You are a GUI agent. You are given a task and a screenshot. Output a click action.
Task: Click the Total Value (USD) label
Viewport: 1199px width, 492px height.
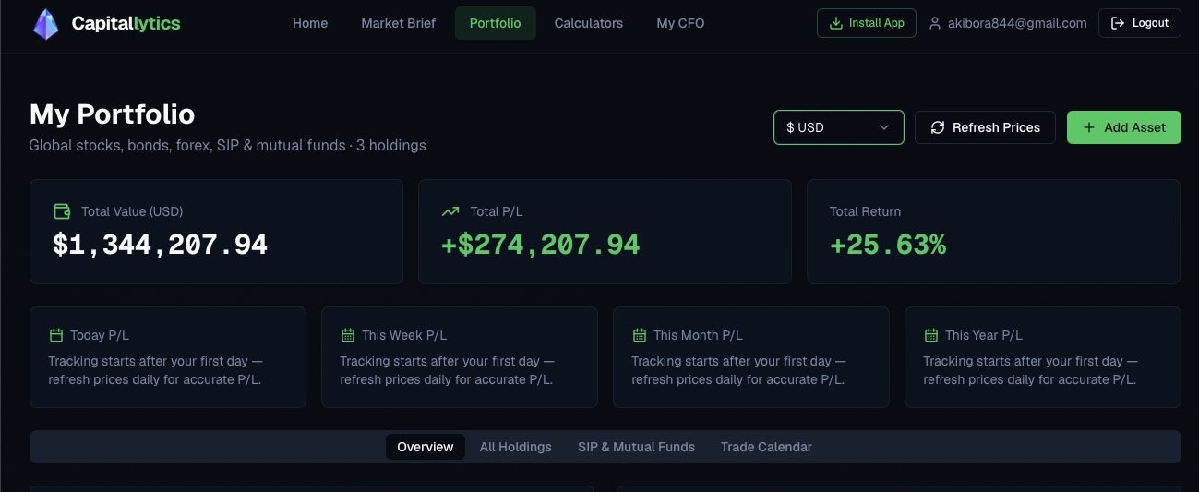(132, 211)
